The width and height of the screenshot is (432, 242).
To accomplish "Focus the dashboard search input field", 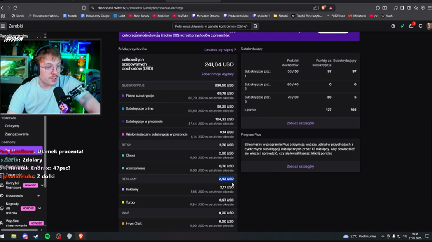I will pyautogui.click(x=211, y=26).
